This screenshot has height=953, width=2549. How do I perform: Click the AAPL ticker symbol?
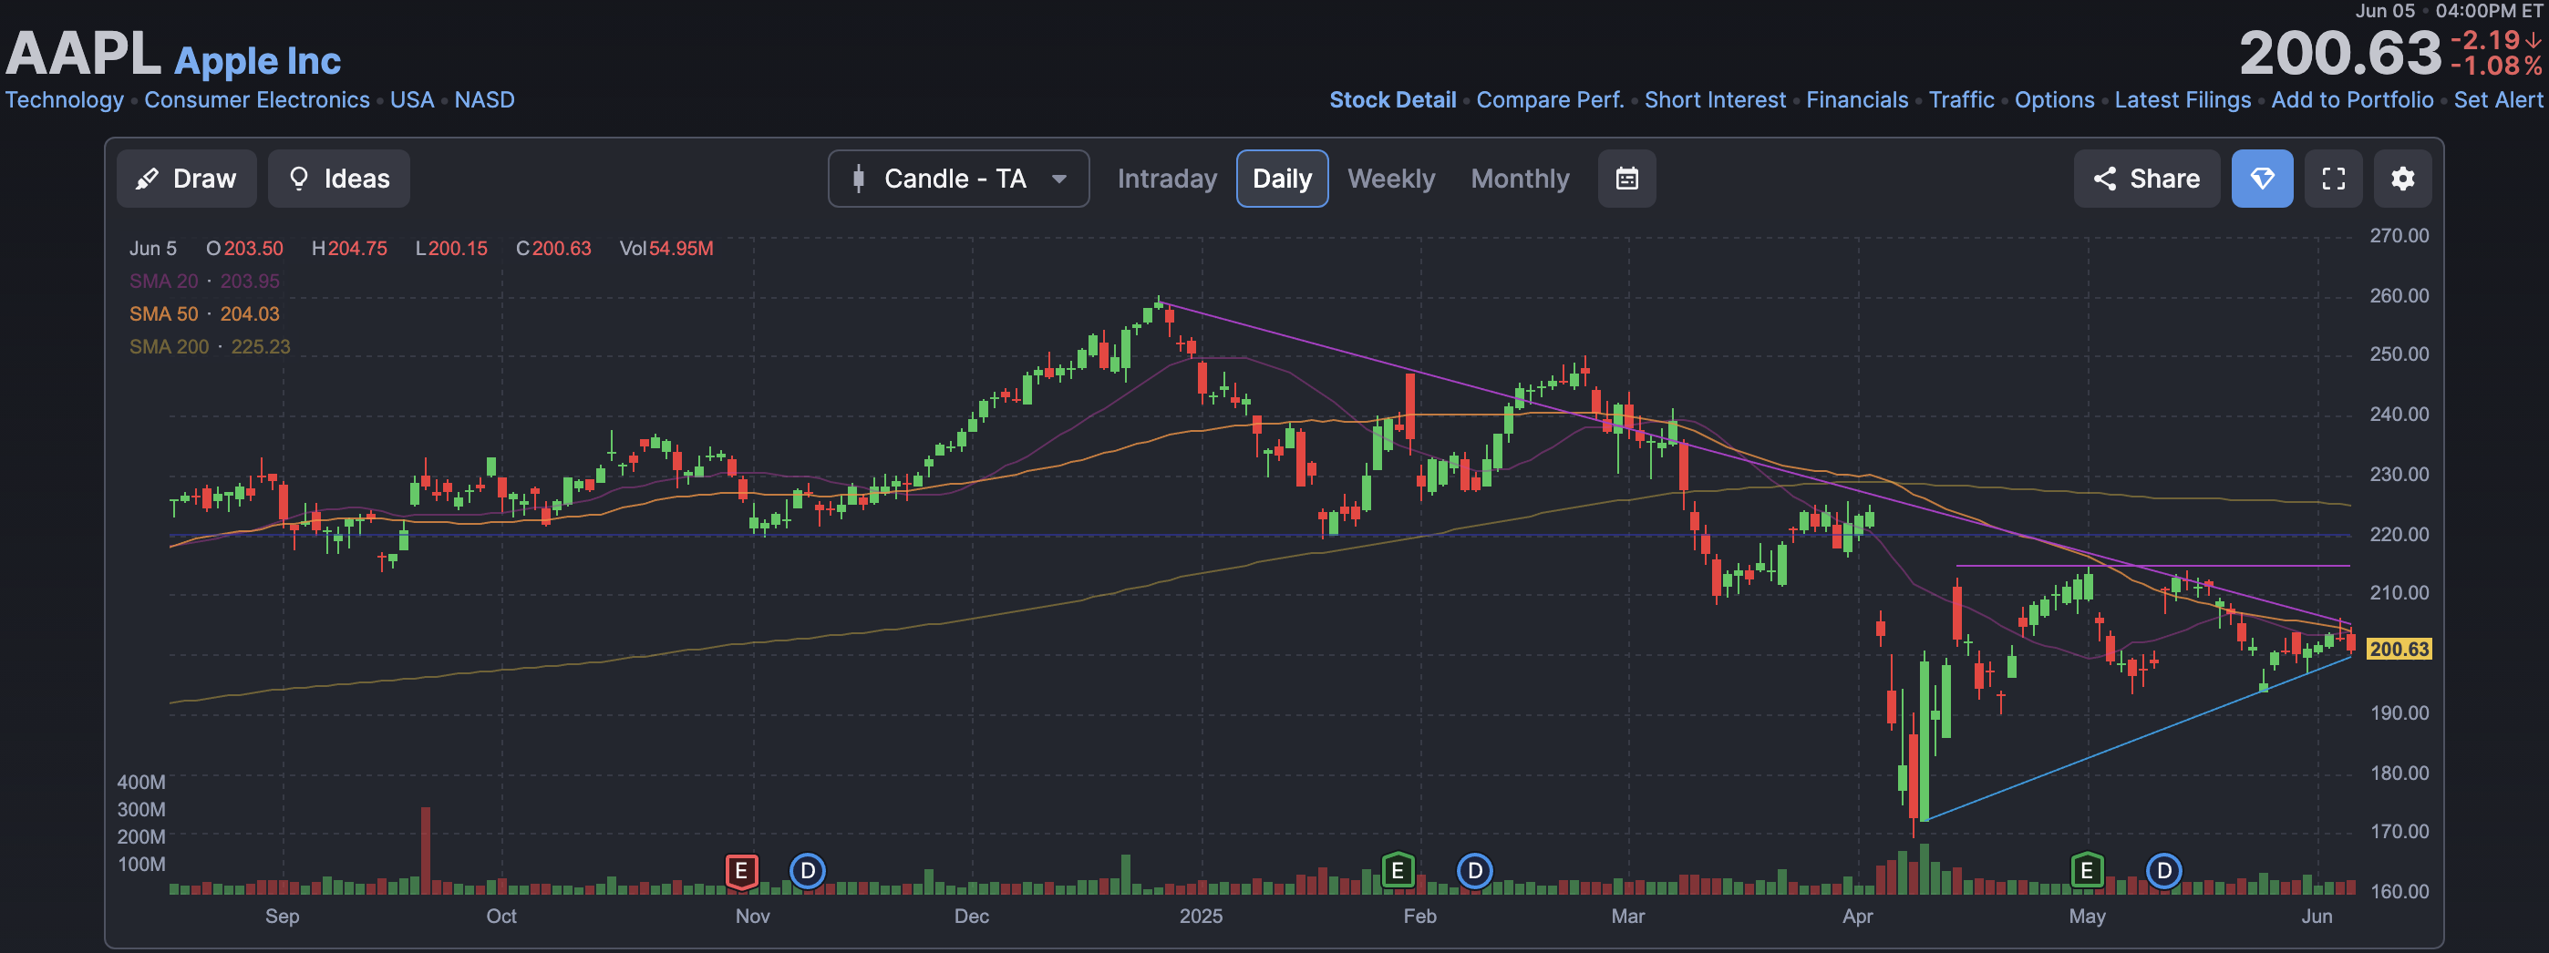(83, 54)
